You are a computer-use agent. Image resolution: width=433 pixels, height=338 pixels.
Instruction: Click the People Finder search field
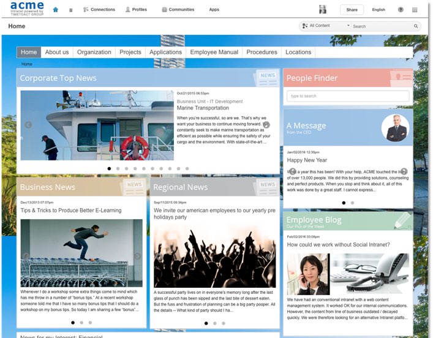pos(347,96)
